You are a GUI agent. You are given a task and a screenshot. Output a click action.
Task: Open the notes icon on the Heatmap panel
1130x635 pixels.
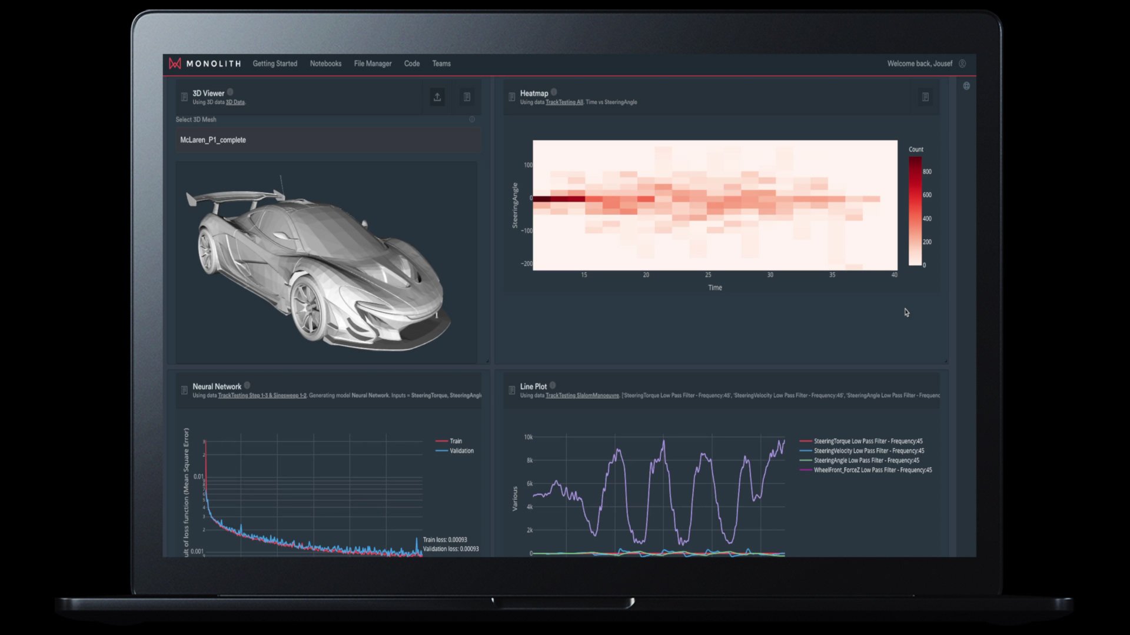pyautogui.click(x=925, y=96)
